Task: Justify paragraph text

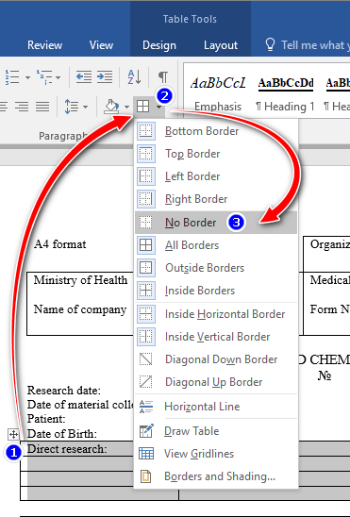Action: coord(42,107)
